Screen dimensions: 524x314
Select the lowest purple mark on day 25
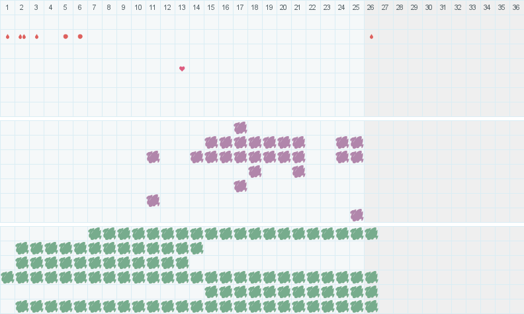tap(357, 215)
